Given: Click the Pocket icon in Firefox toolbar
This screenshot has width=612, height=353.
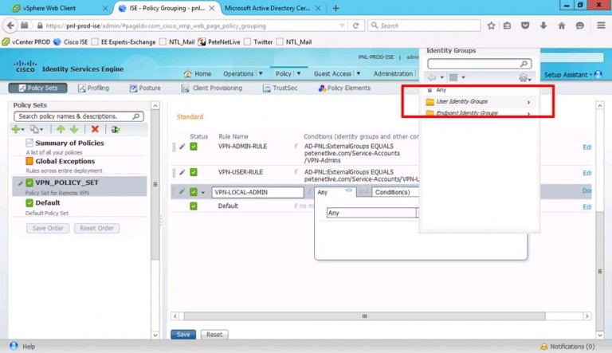Looking at the screenshot, I should [x=525, y=25].
